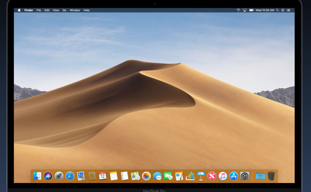
Task: Open the Photos app
Action: [146, 176]
